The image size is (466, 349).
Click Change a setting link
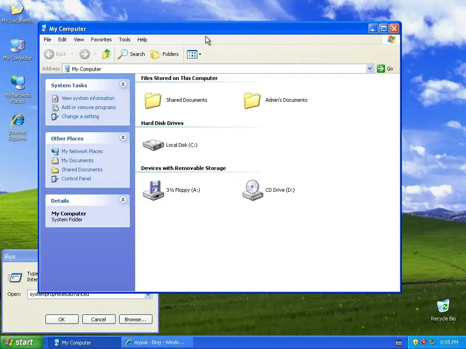point(80,117)
